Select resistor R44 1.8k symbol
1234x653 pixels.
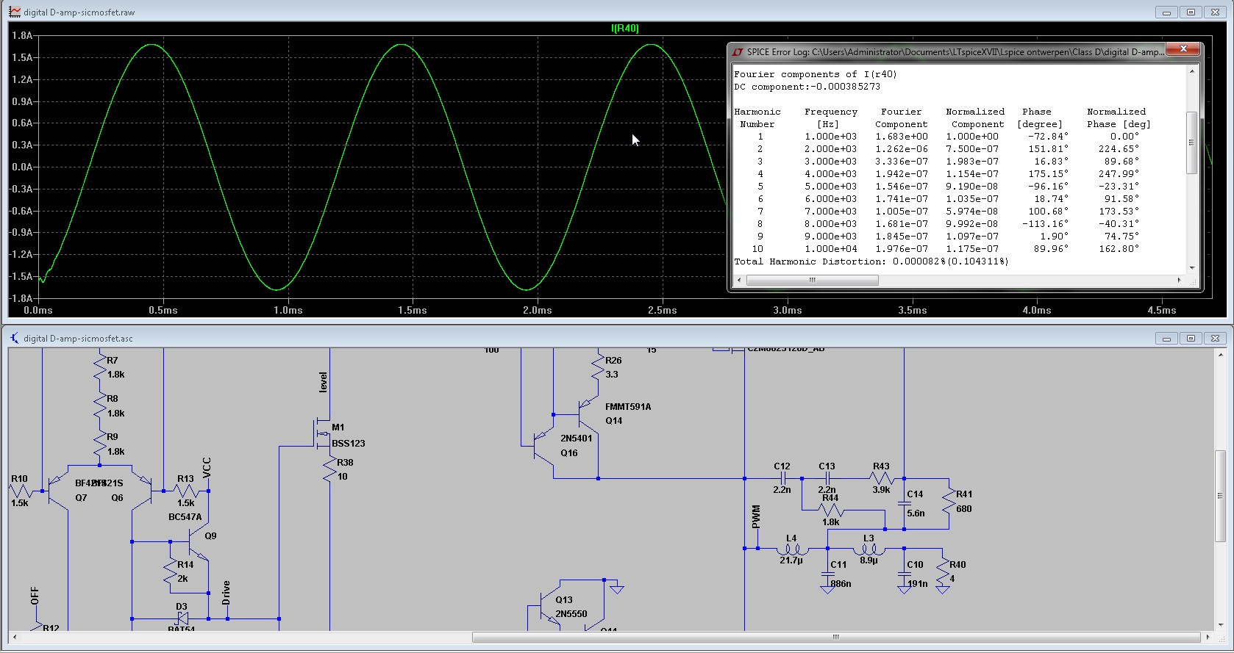click(x=830, y=510)
